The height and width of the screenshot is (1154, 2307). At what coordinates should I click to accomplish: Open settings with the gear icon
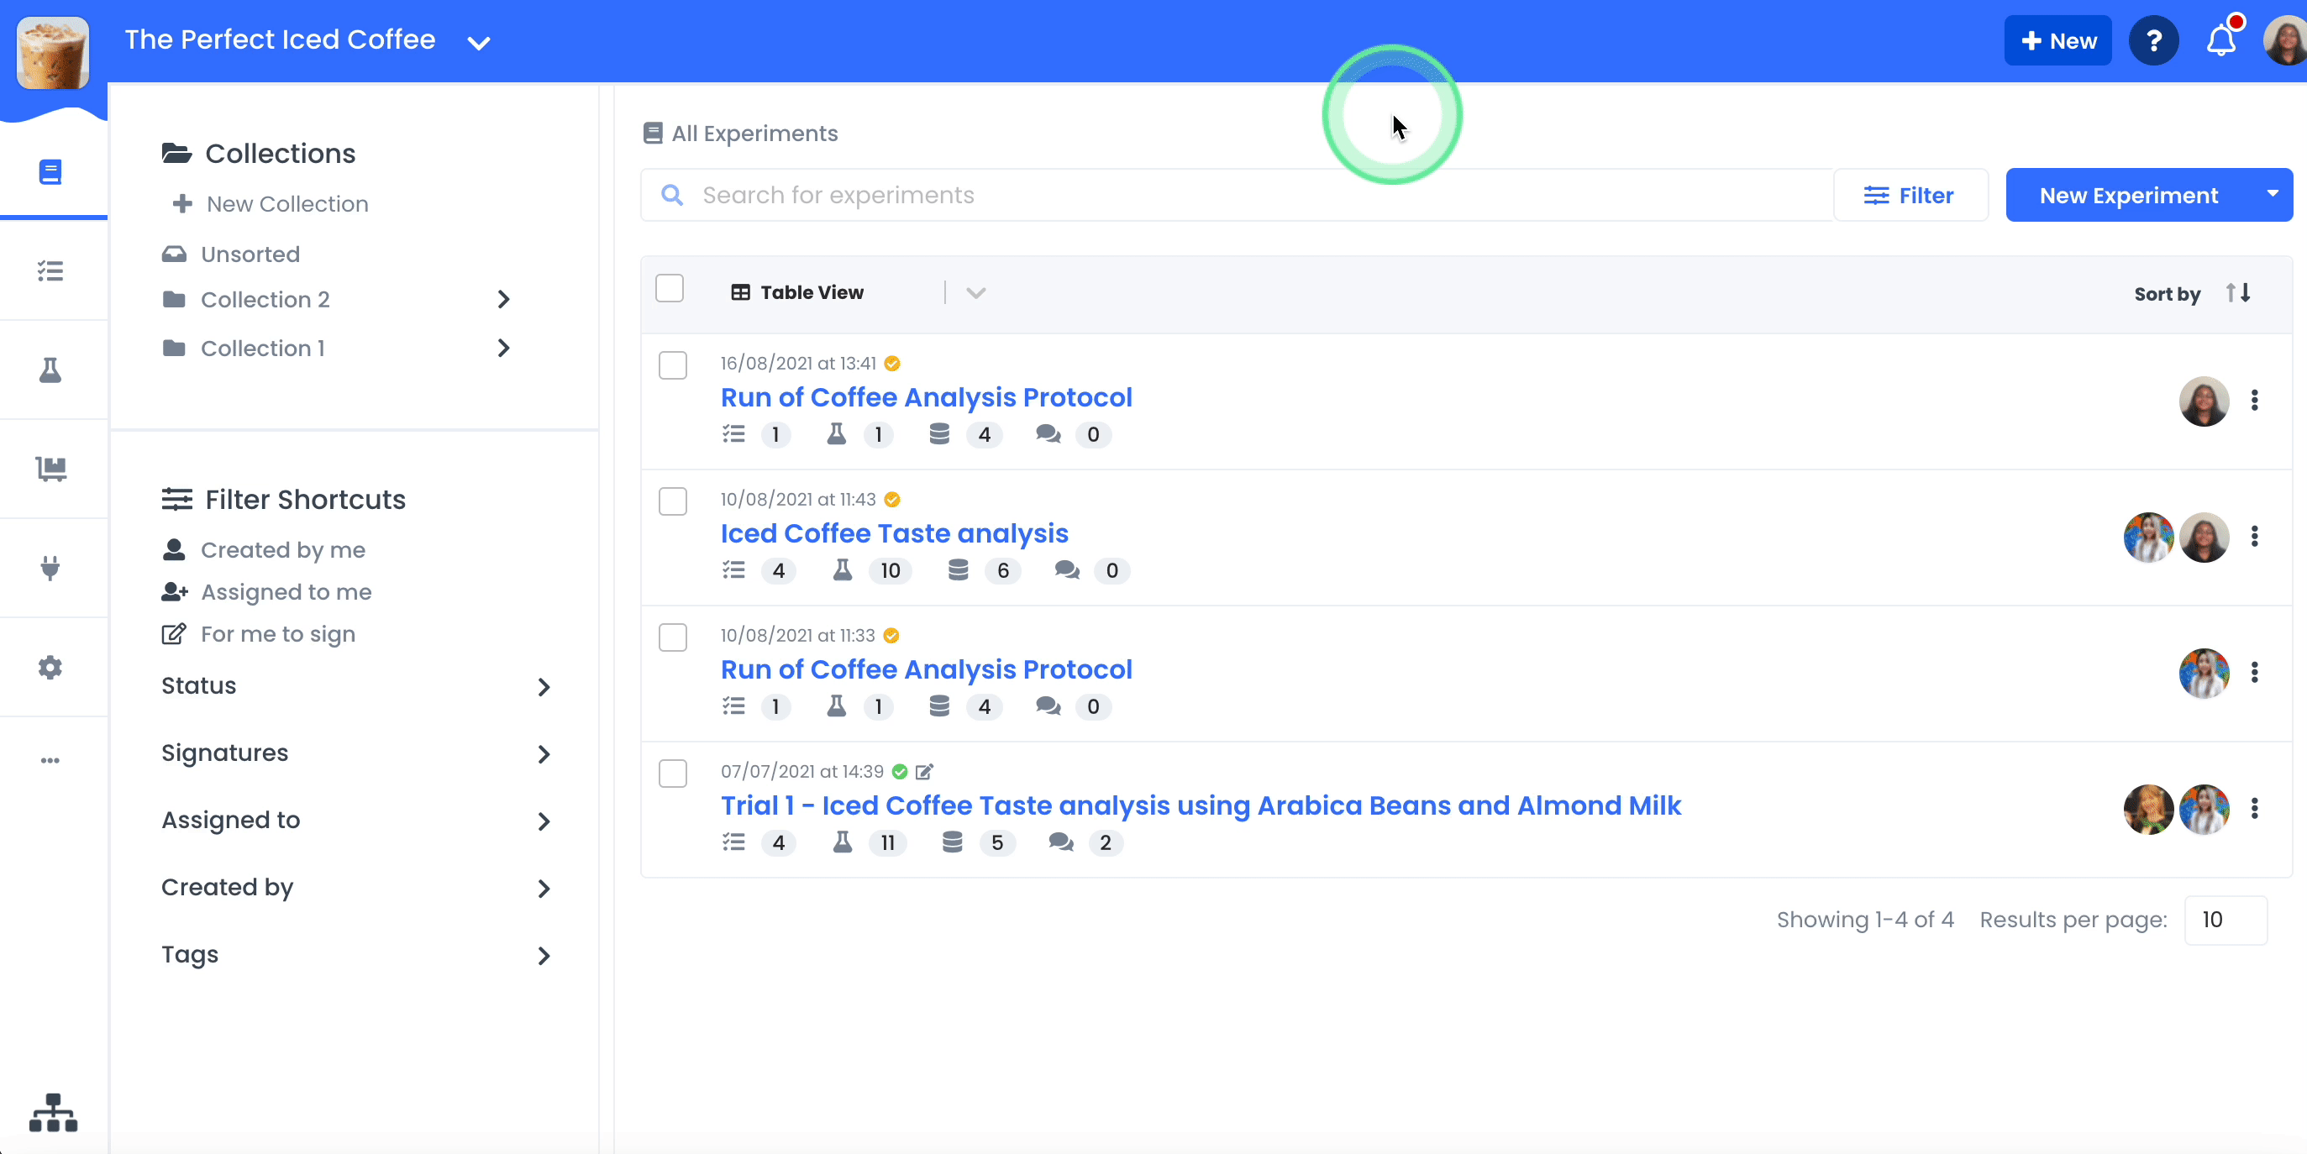(x=51, y=667)
